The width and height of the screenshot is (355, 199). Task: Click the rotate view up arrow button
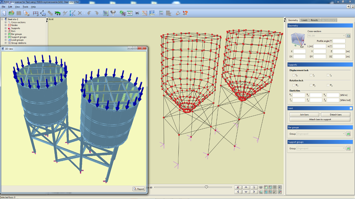pos(246,187)
